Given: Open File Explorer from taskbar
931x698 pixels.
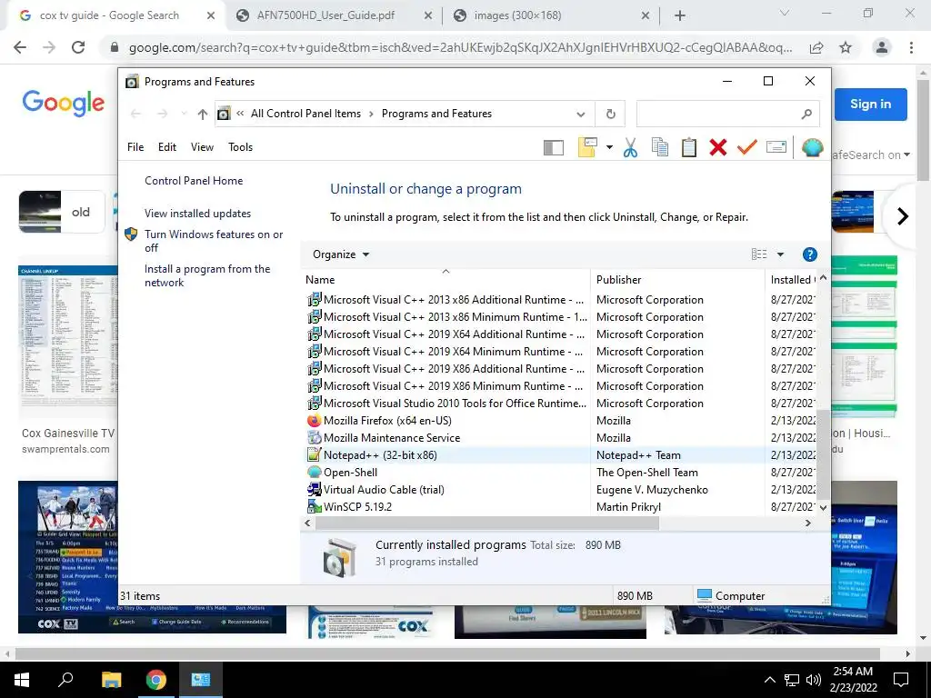Looking at the screenshot, I should tap(111, 680).
